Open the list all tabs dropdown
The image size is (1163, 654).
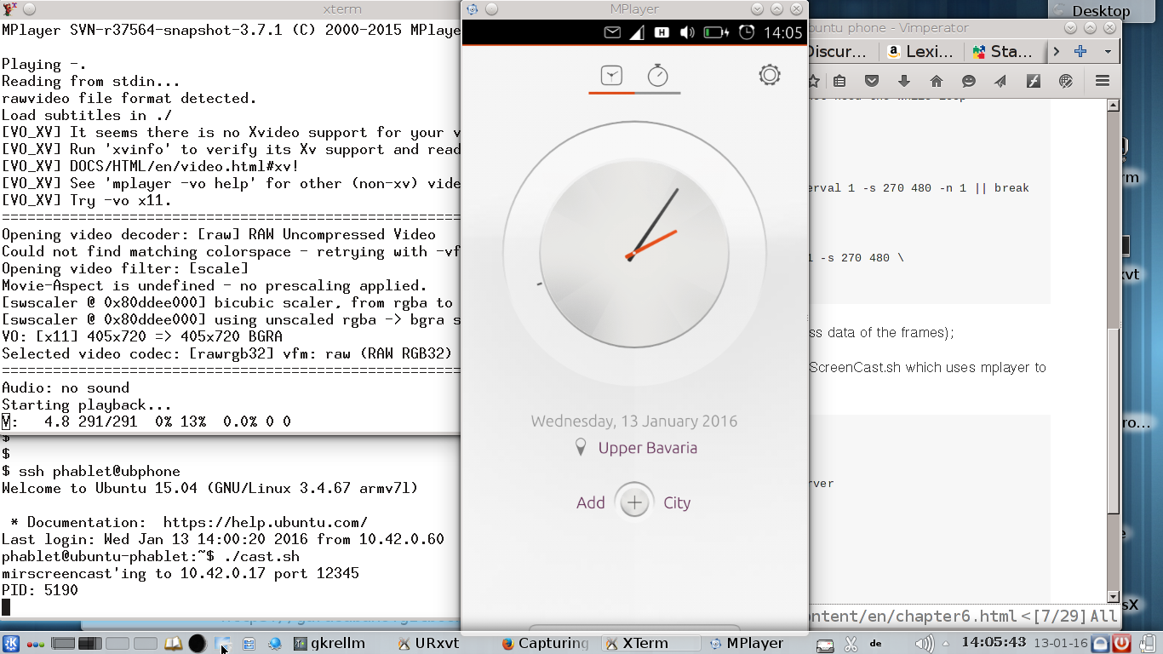click(x=1108, y=51)
